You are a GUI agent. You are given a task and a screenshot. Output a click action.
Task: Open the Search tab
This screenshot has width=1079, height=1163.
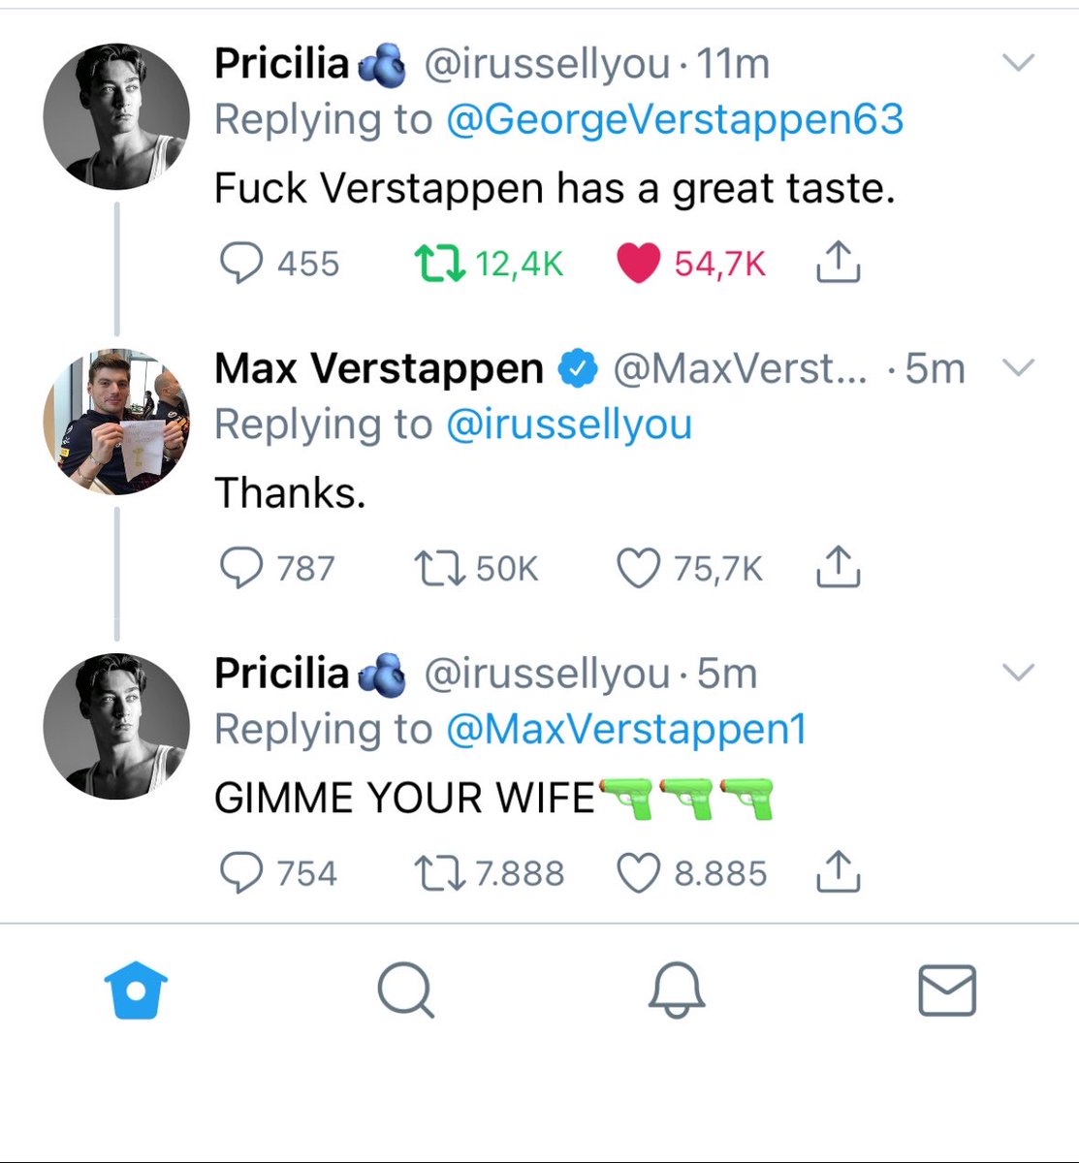(405, 990)
